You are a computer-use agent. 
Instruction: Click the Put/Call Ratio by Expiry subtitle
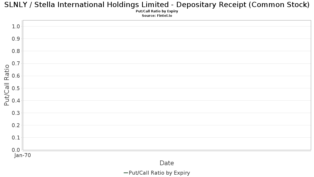[x=157, y=11]
